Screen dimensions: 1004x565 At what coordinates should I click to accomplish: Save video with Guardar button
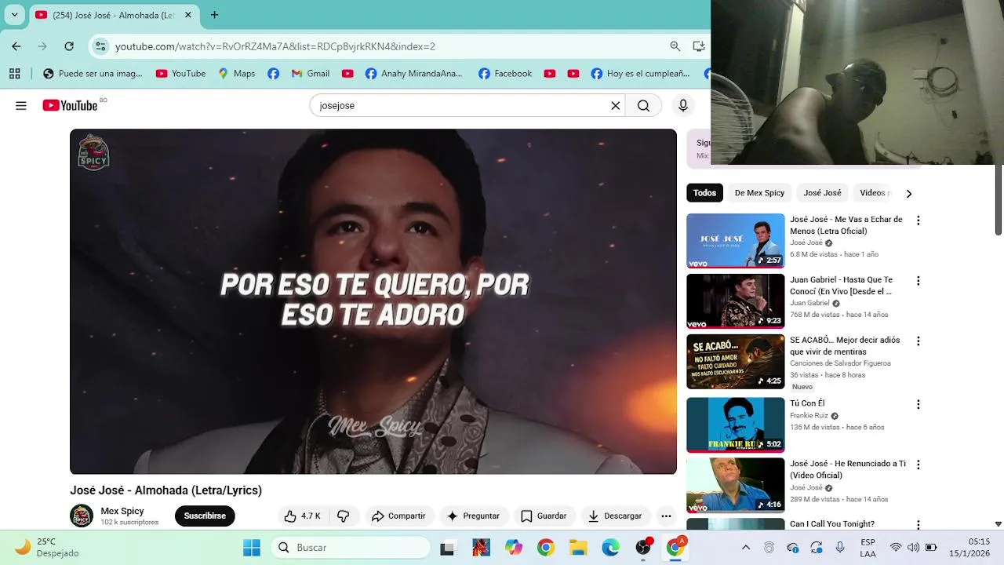pos(544,516)
